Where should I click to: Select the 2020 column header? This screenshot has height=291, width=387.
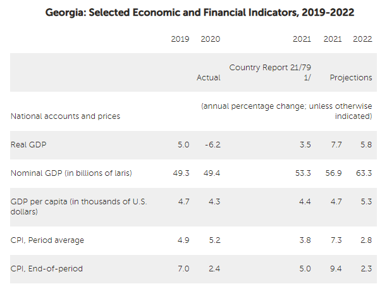(210, 39)
